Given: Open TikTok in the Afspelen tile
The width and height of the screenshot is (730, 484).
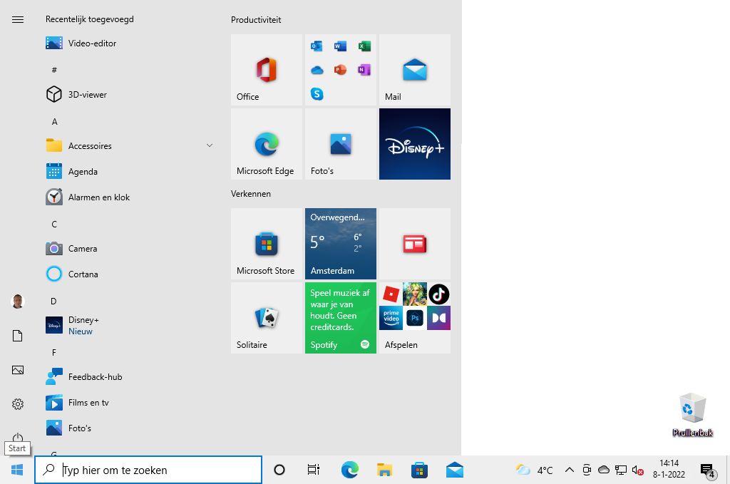Looking at the screenshot, I should tap(438, 294).
